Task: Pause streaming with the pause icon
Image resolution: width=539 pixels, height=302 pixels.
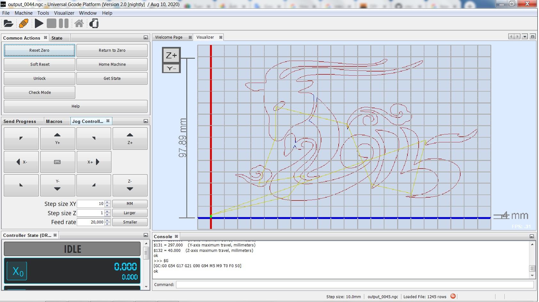Action: pos(64,24)
